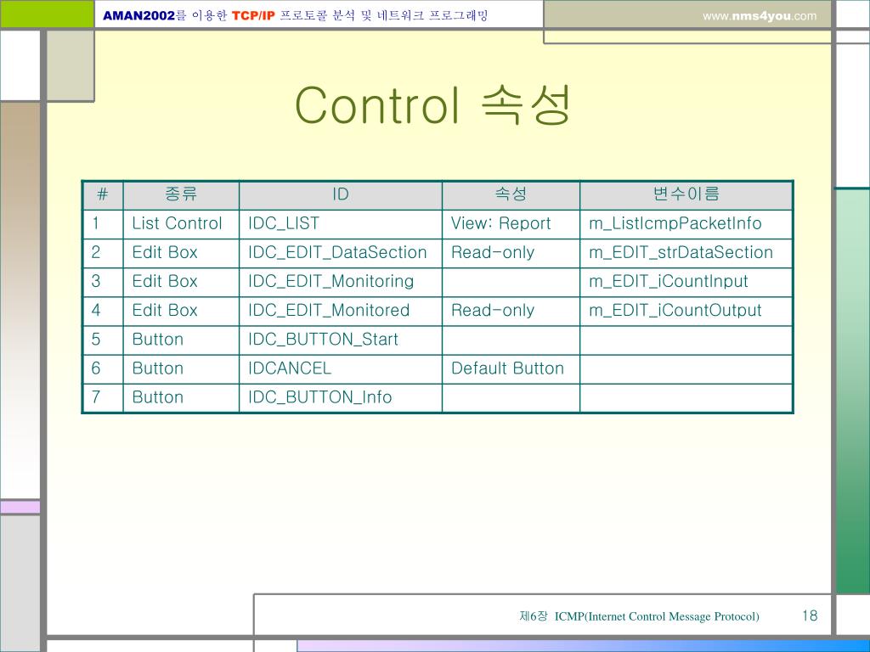Click the www.nms4you.com link in header
Screen dimensions: 870x652
coord(759,16)
